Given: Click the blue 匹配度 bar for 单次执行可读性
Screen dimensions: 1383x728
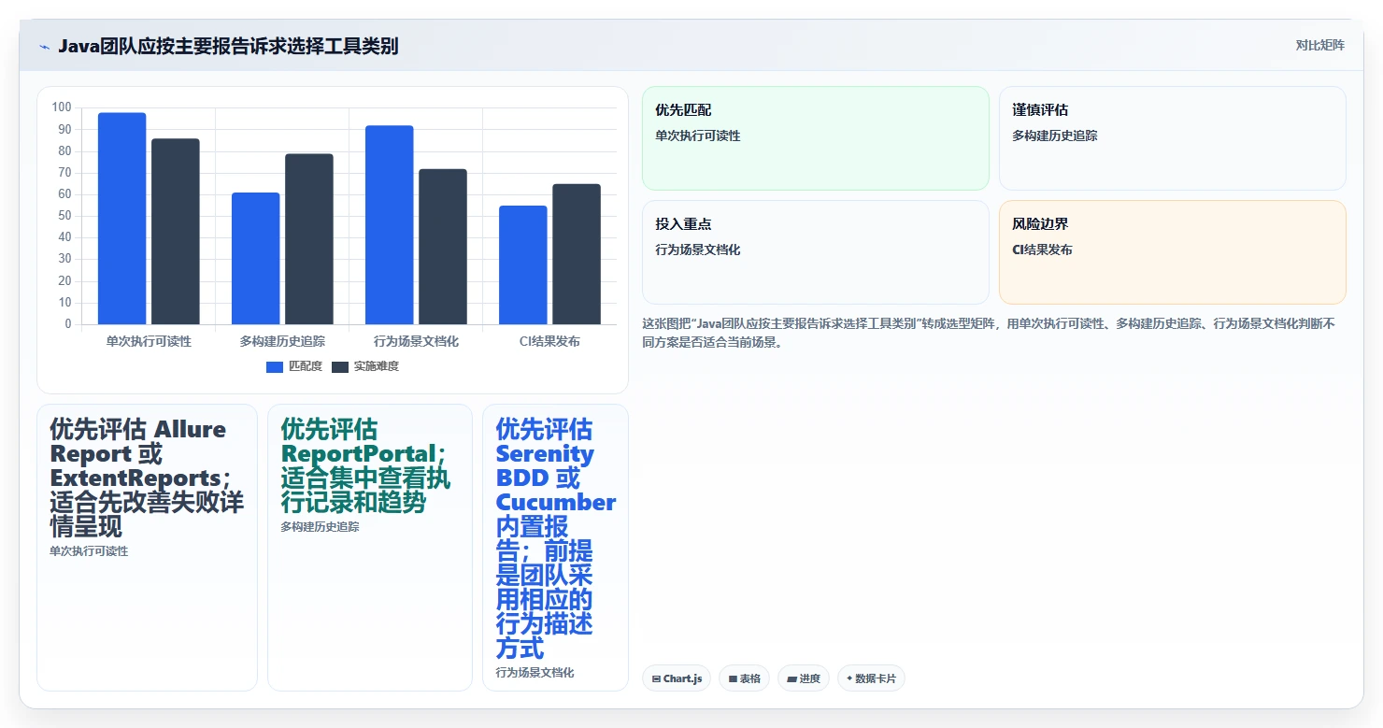Looking at the screenshot, I should [x=122, y=219].
